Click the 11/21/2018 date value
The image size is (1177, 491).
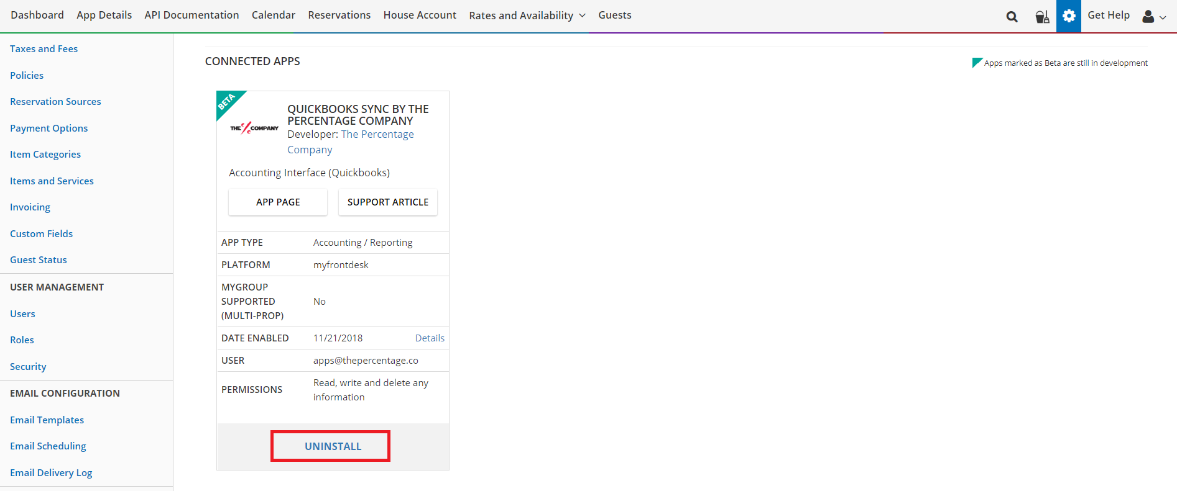[338, 338]
